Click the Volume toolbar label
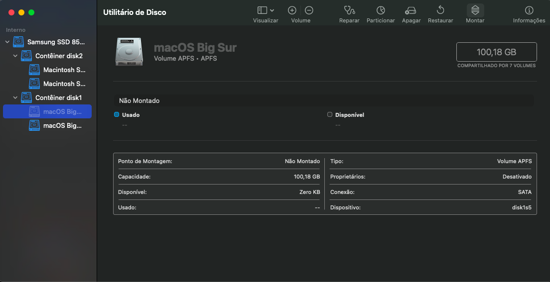This screenshot has height=282, width=550. click(300, 21)
